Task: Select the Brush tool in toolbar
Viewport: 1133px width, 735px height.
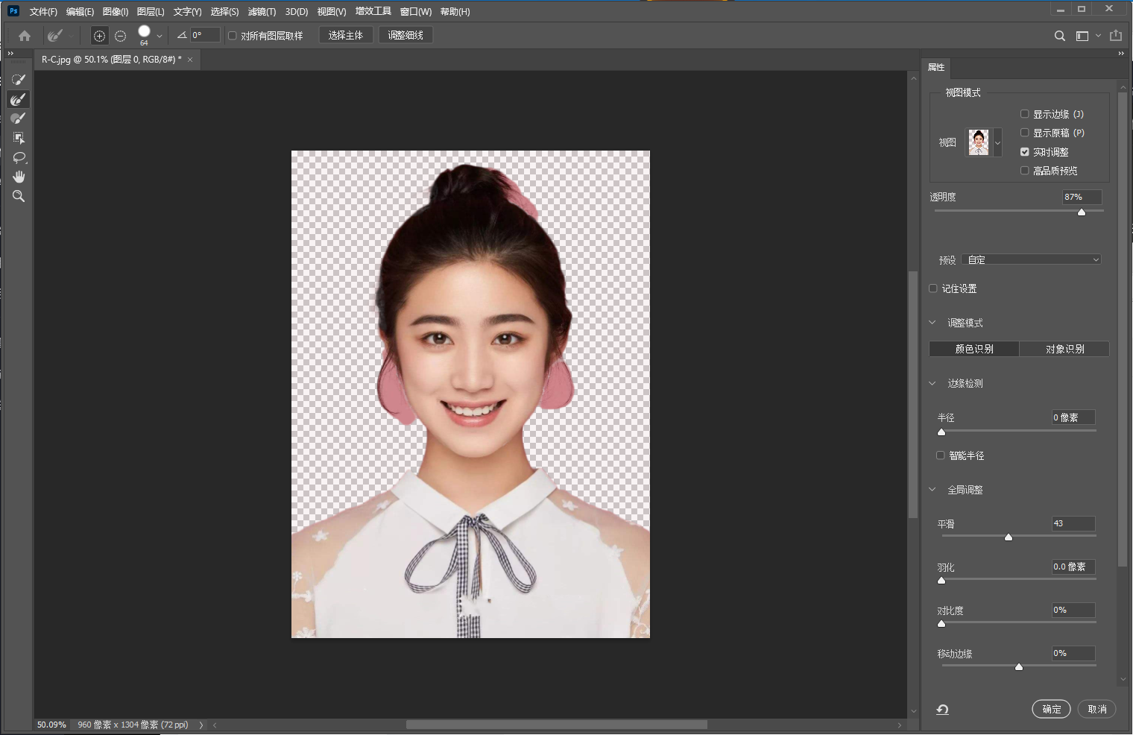Action: [19, 119]
